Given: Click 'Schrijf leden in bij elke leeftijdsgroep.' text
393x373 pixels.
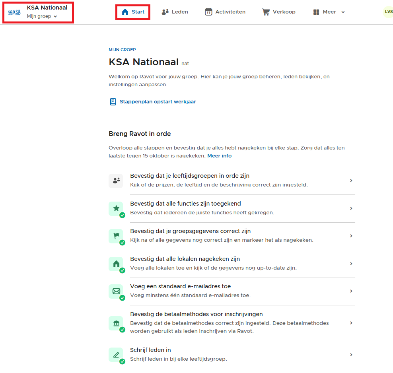Looking at the screenshot, I should [179, 359].
